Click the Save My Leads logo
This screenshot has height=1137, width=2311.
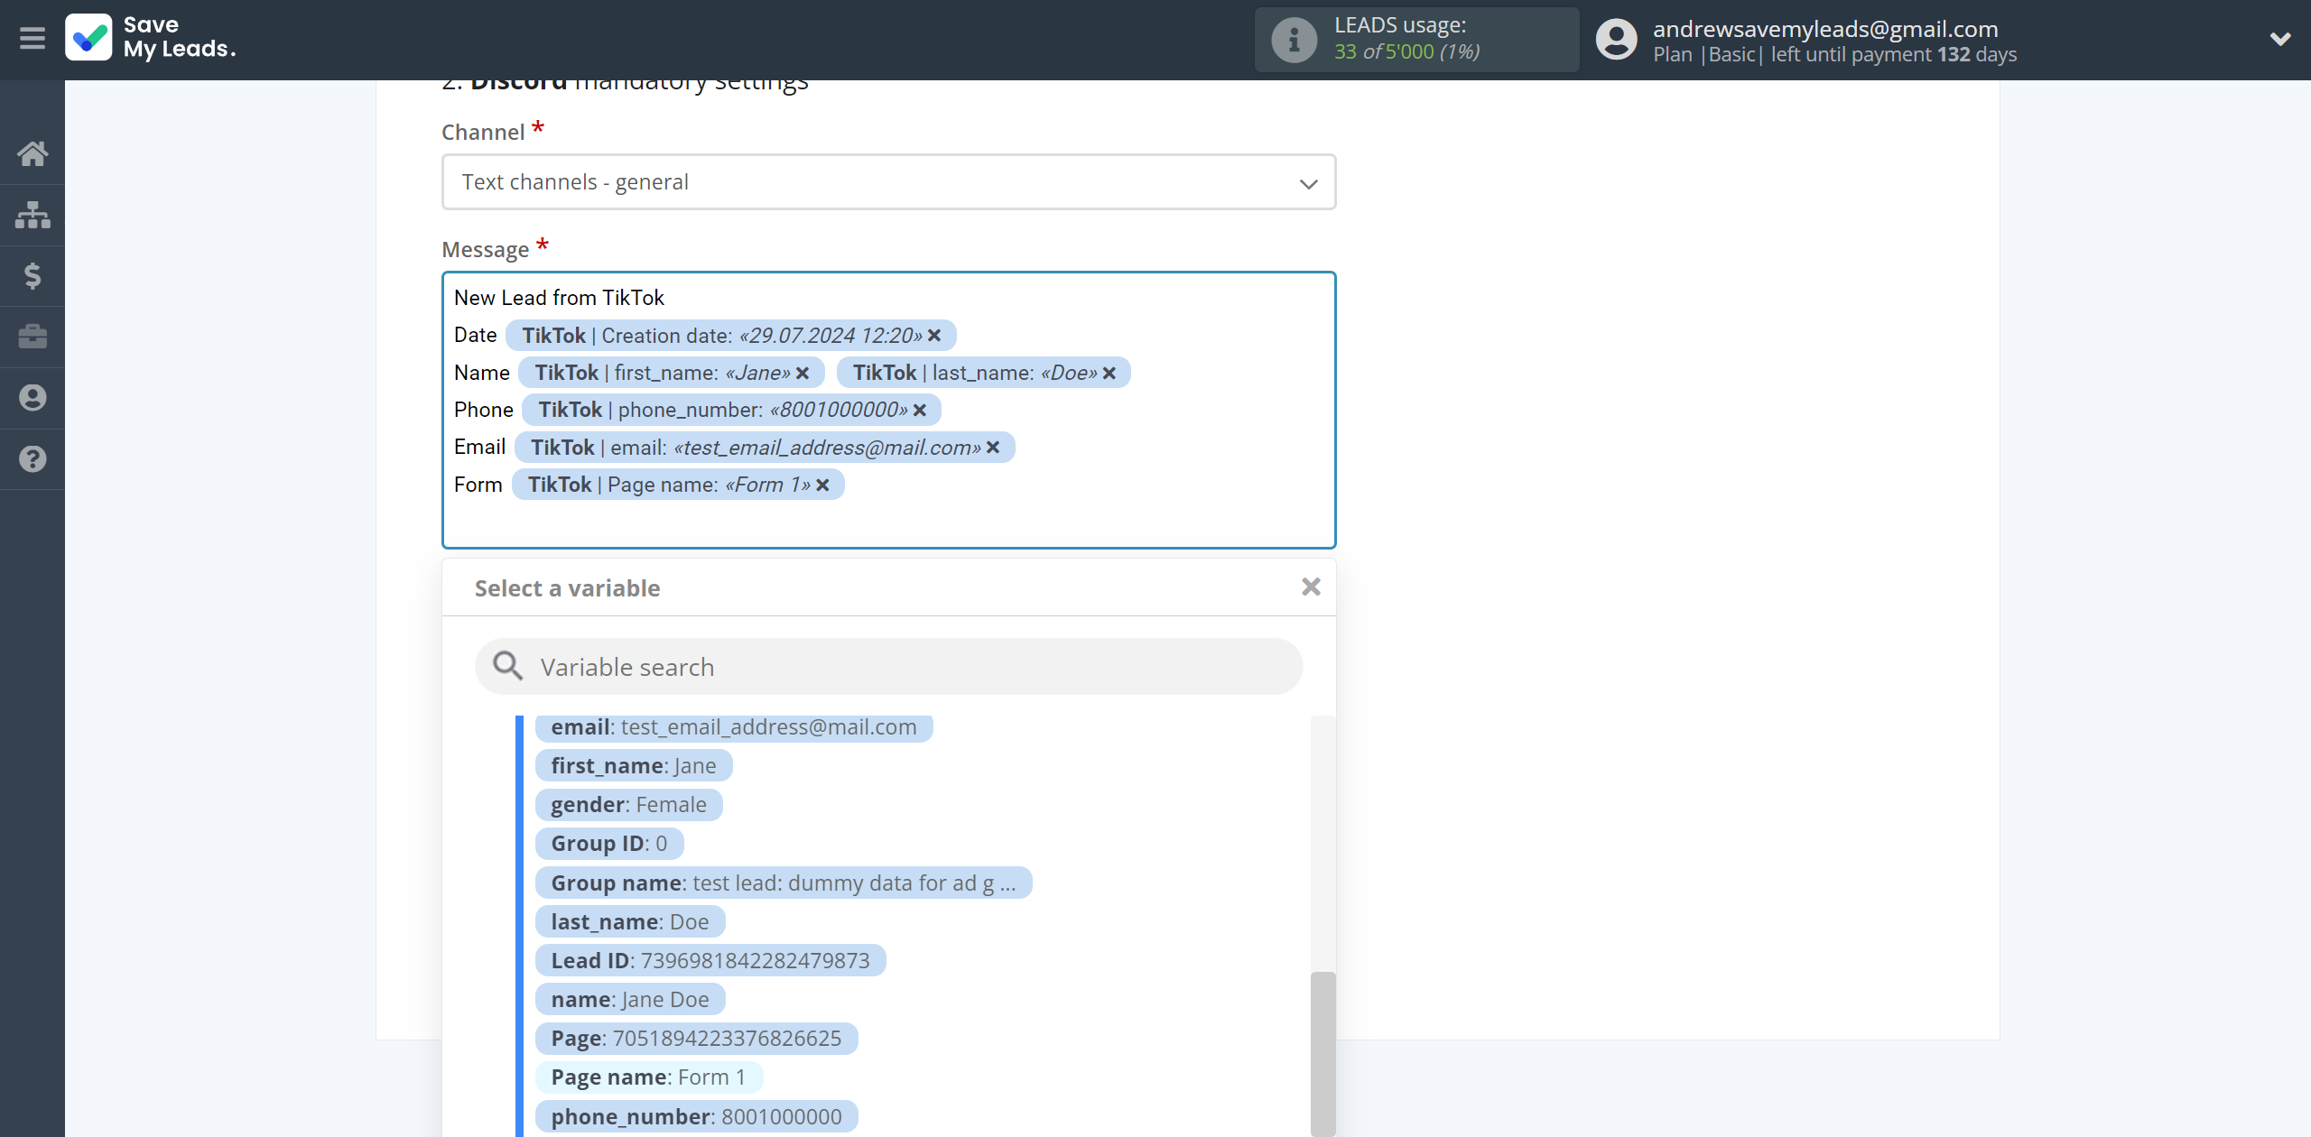(x=151, y=38)
